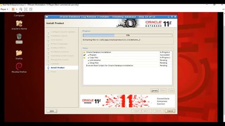Select the Prerequisite Checks step
This screenshot has width=225, height=126.
pos(59,60)
